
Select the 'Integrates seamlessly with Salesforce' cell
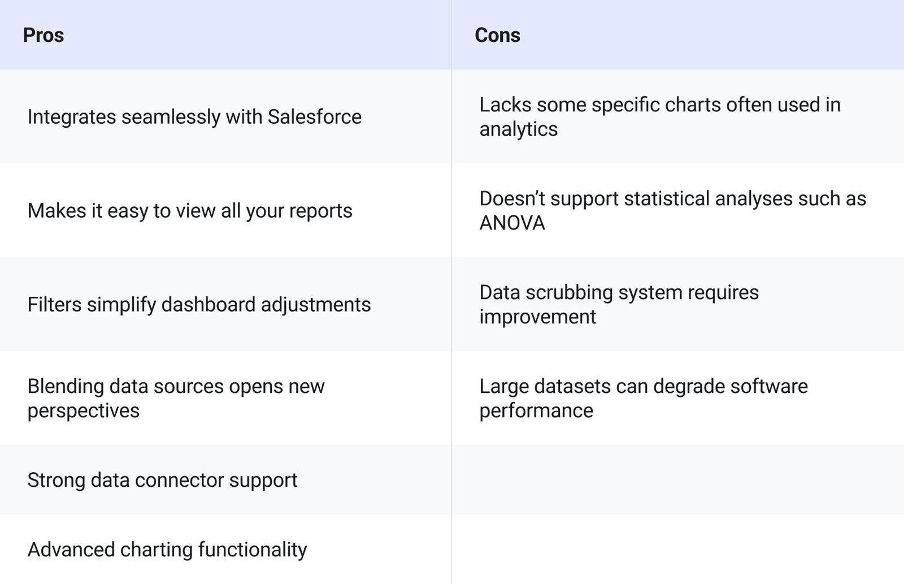point(194,117)
